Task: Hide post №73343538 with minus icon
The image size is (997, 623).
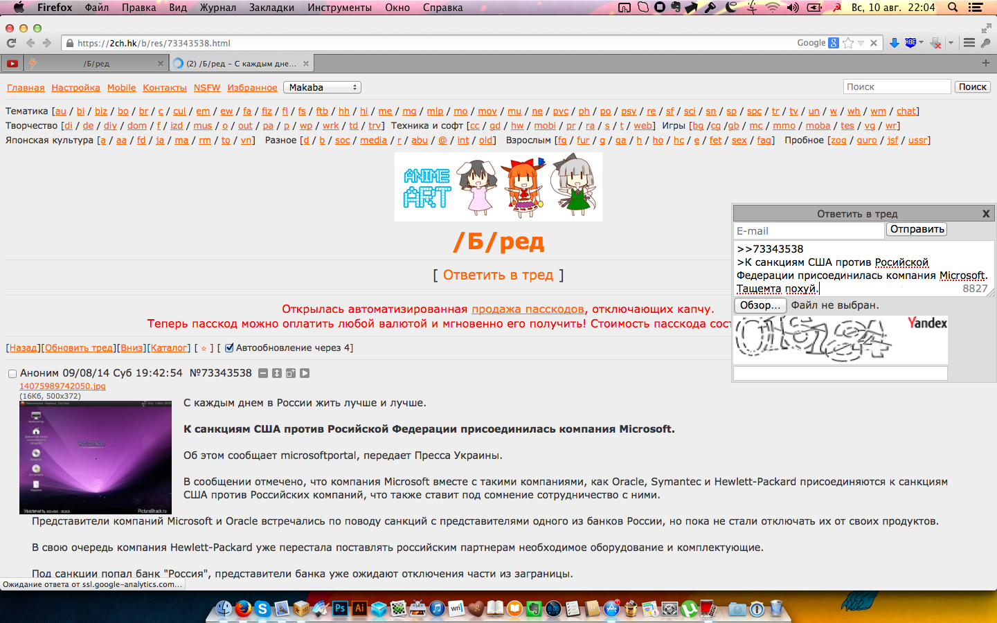Action: click(x=263, y=373)
